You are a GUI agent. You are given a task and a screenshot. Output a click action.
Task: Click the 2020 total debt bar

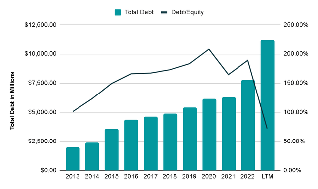click(x=209, y=135)
